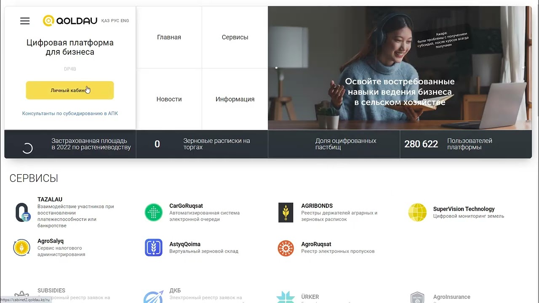Open the CarGoRuqsat green icon
This screenshot has width=539, height=303.
154,213
